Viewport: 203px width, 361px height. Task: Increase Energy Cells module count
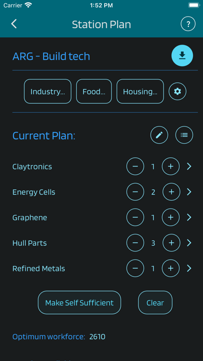click(x=171, y=192)
